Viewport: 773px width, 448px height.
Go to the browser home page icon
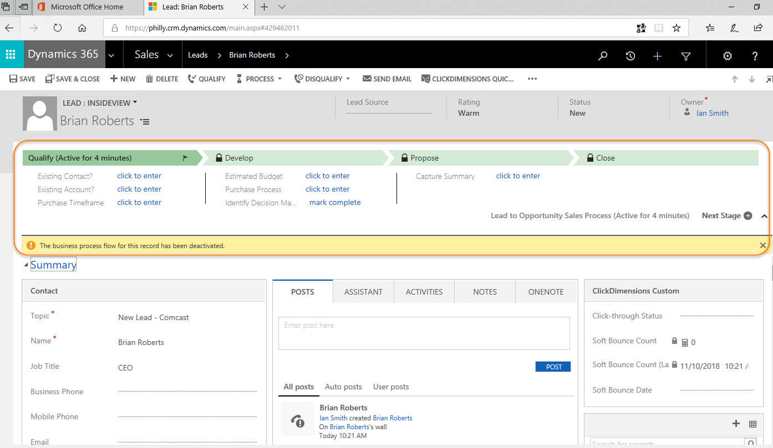click(82, 28)
